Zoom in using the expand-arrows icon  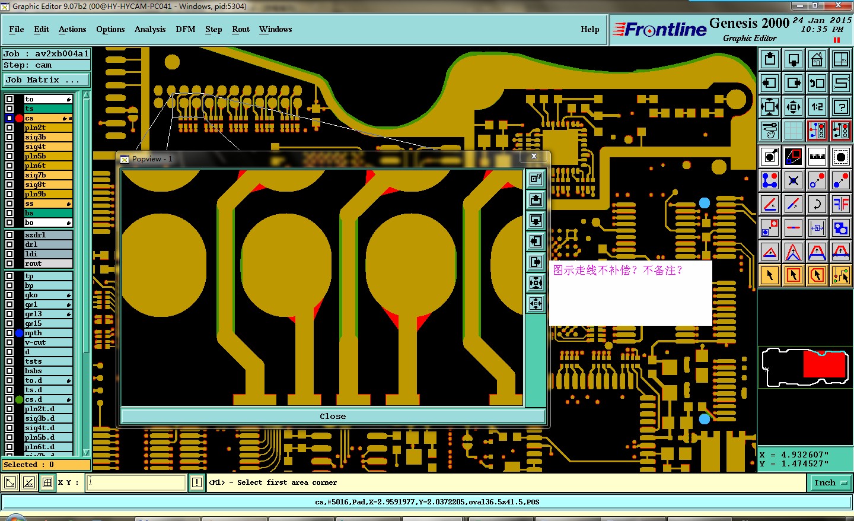[770, 107]
